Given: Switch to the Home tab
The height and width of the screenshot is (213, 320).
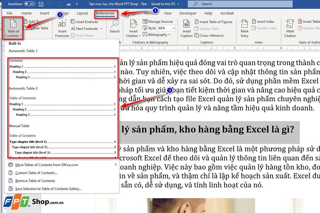Looking at the screenshot, I should (26, 13).
